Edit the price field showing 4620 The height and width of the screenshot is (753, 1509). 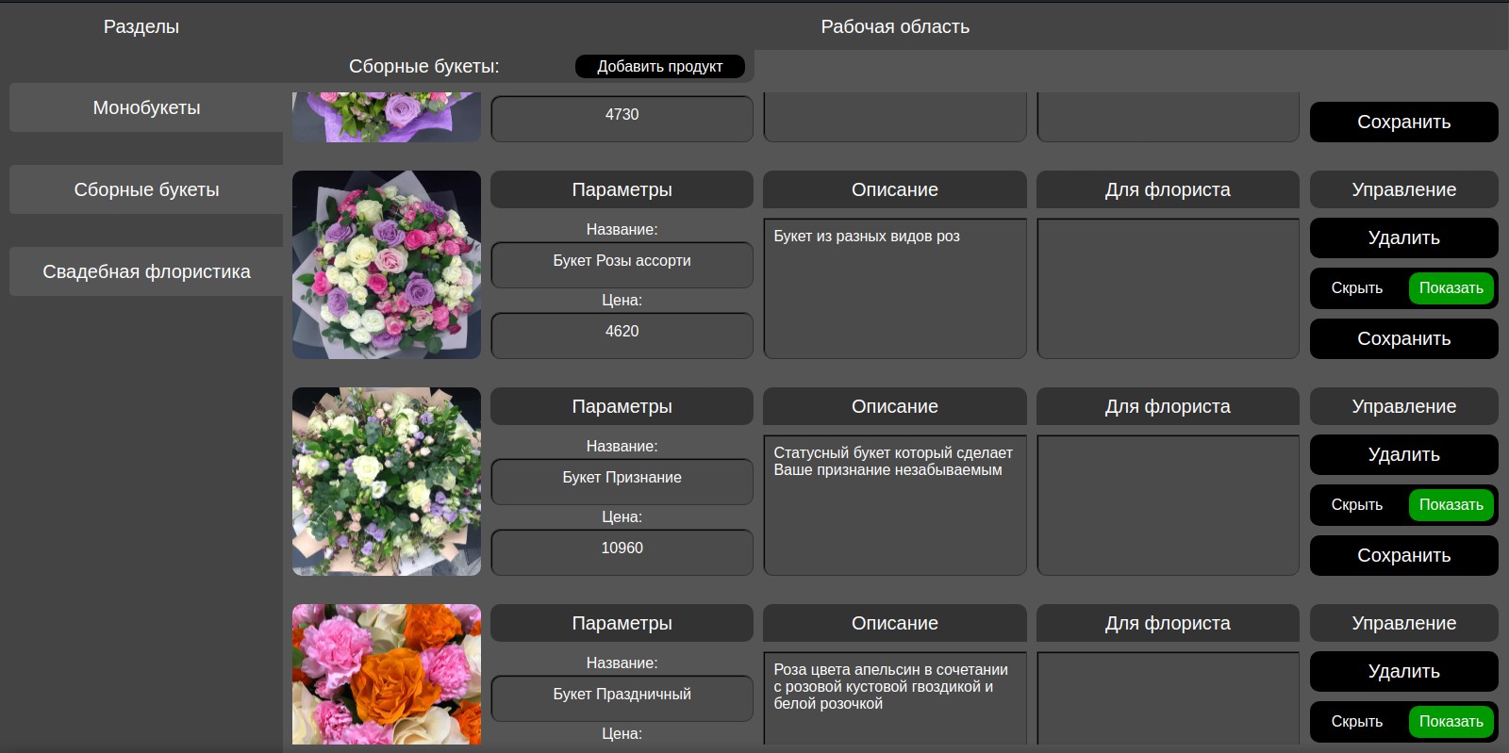point(622,335)
